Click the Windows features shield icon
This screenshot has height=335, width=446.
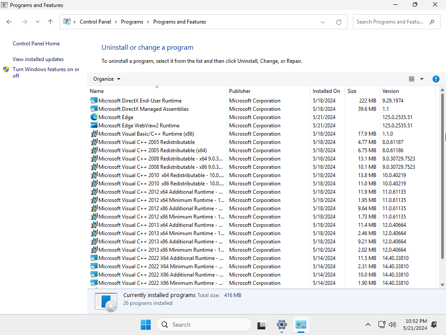tap(6, 69)
